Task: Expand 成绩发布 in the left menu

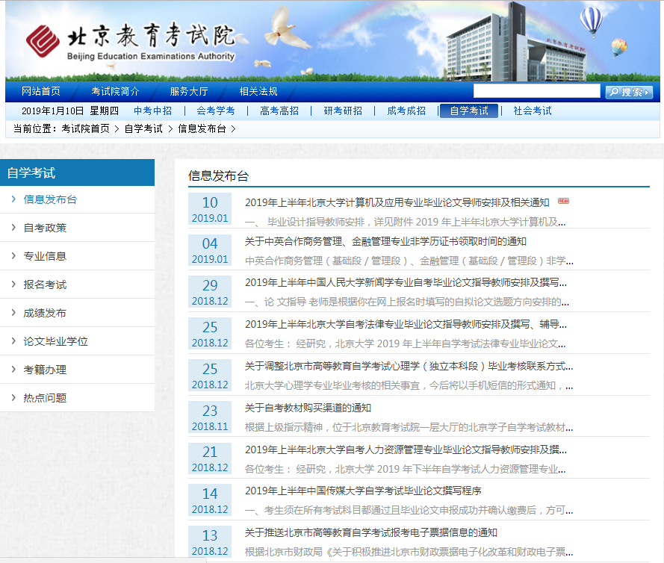Action: coord(45,313)
